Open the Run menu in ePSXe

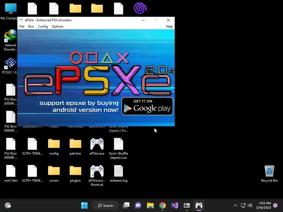31,26
